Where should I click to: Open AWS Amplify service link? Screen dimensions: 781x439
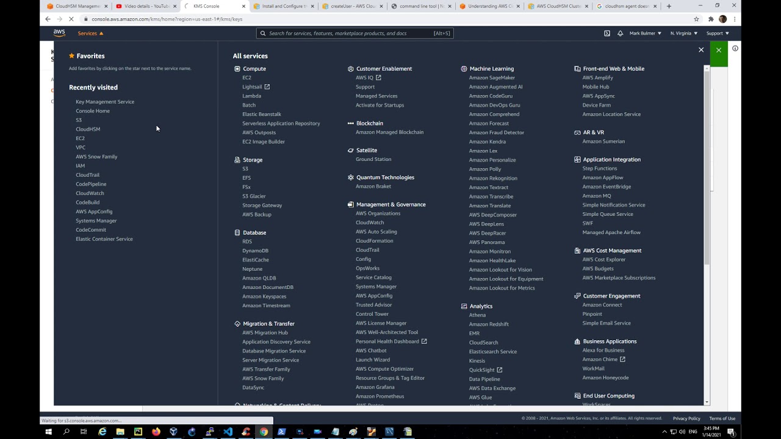pos(597,77)
